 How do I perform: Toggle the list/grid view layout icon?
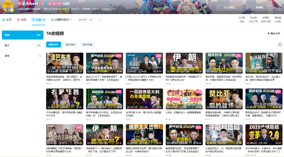click(280, 45)
